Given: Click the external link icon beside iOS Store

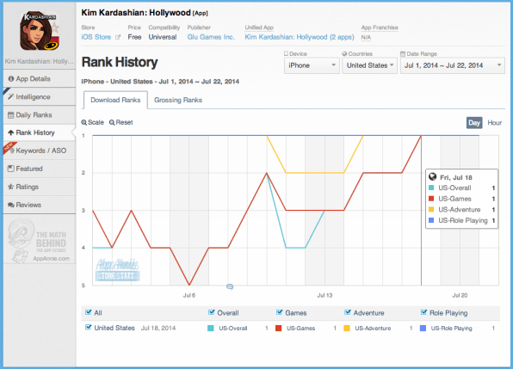Looking at the screenshot, I should (118, 37).
